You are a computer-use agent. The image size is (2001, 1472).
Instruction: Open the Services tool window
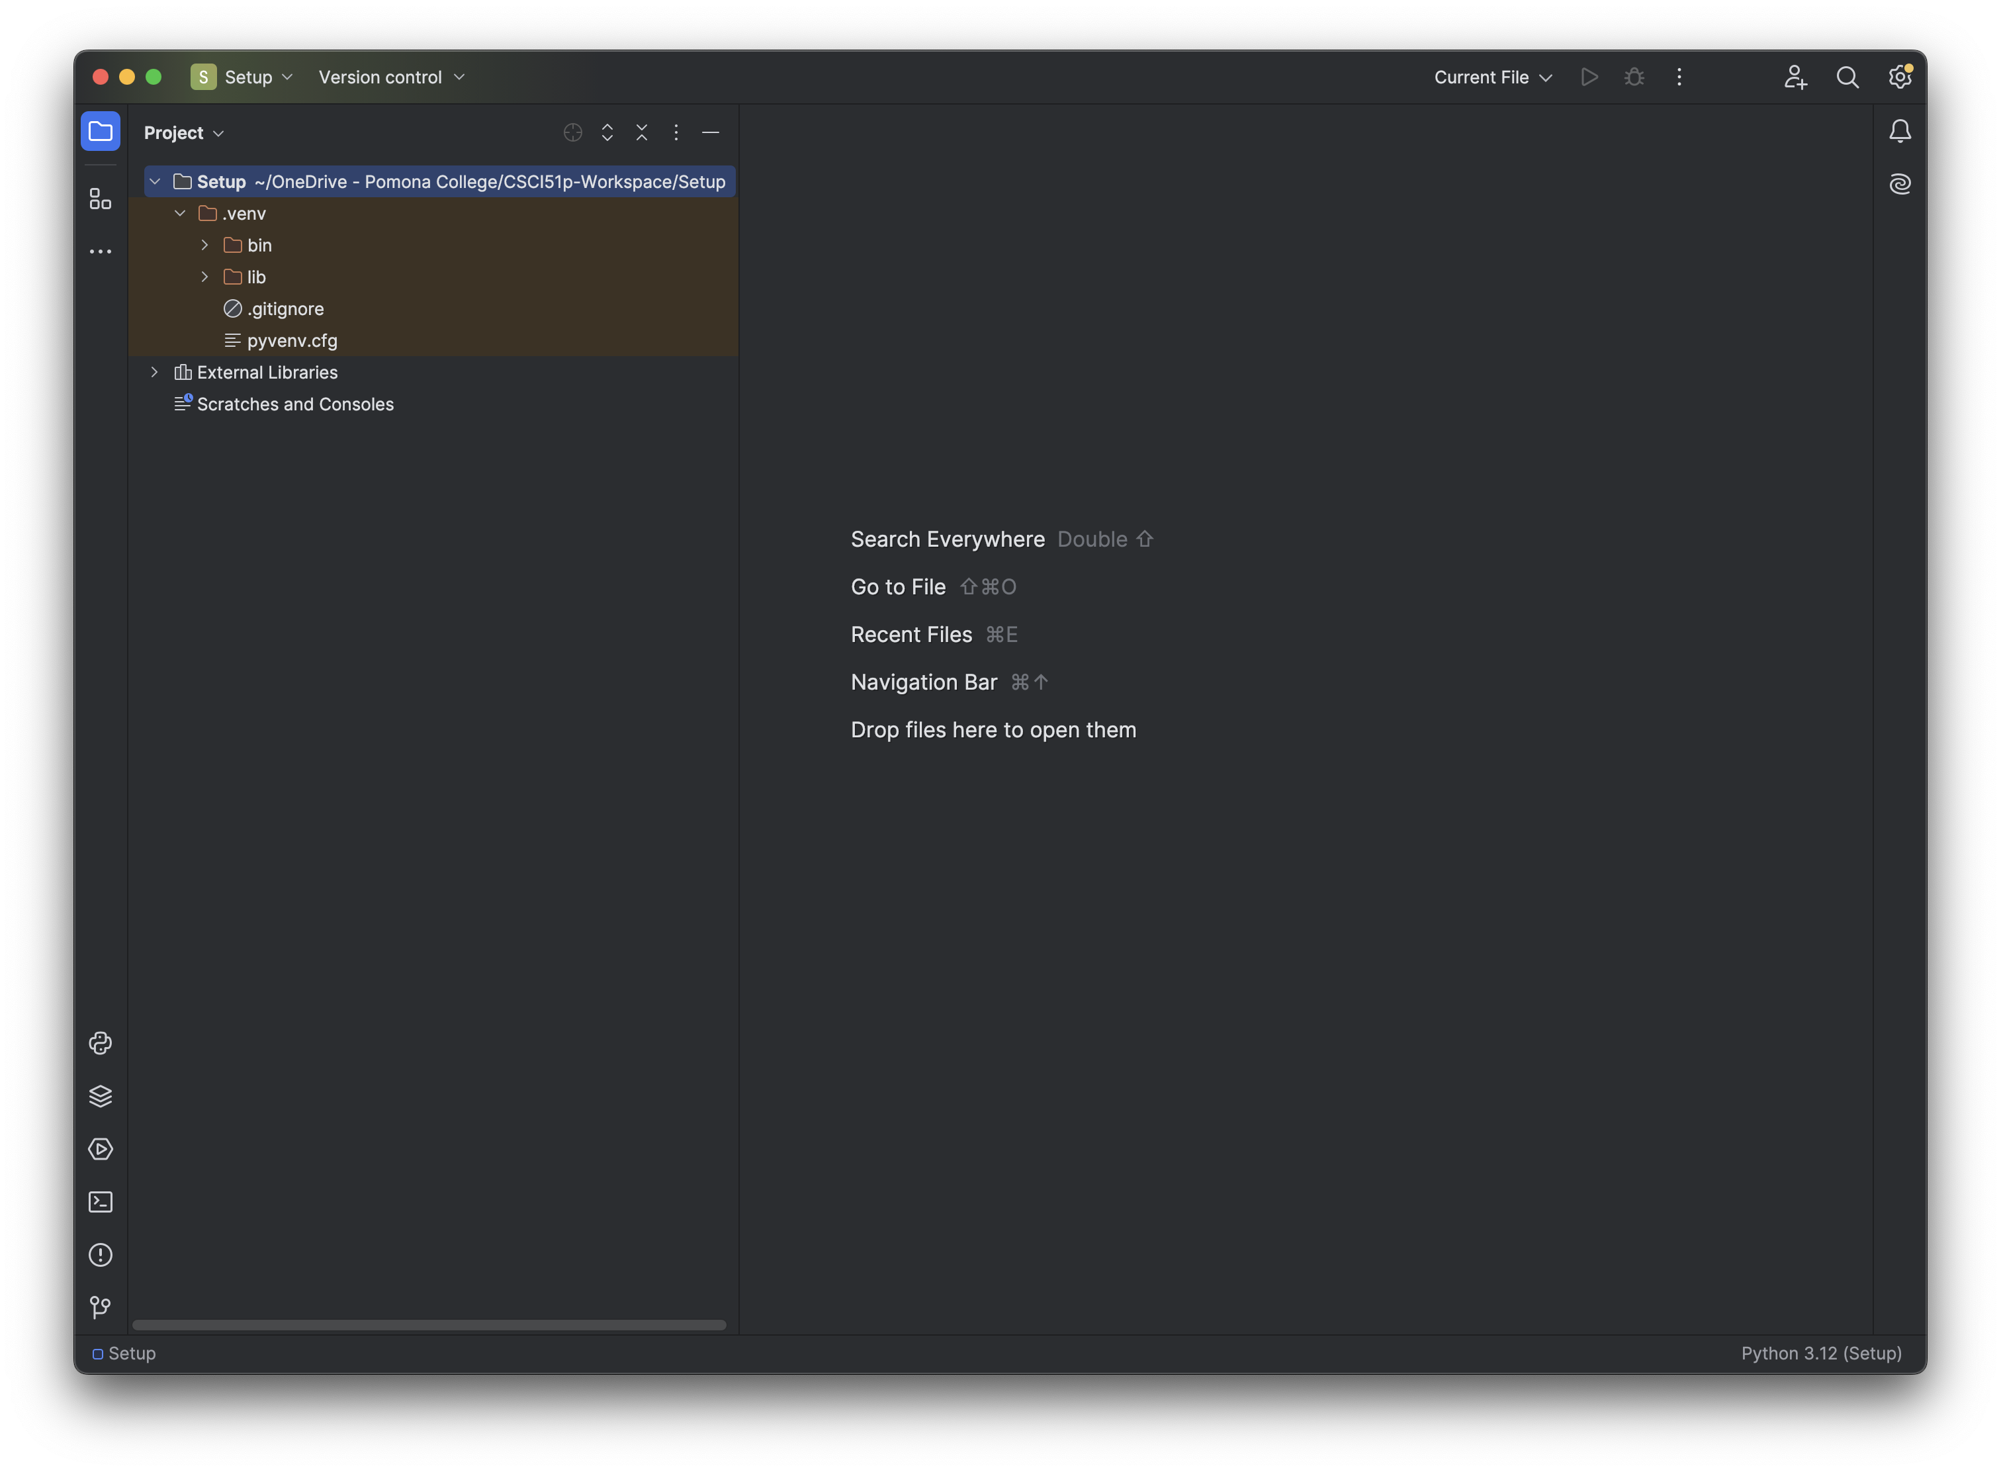(x=101, y=1150)
